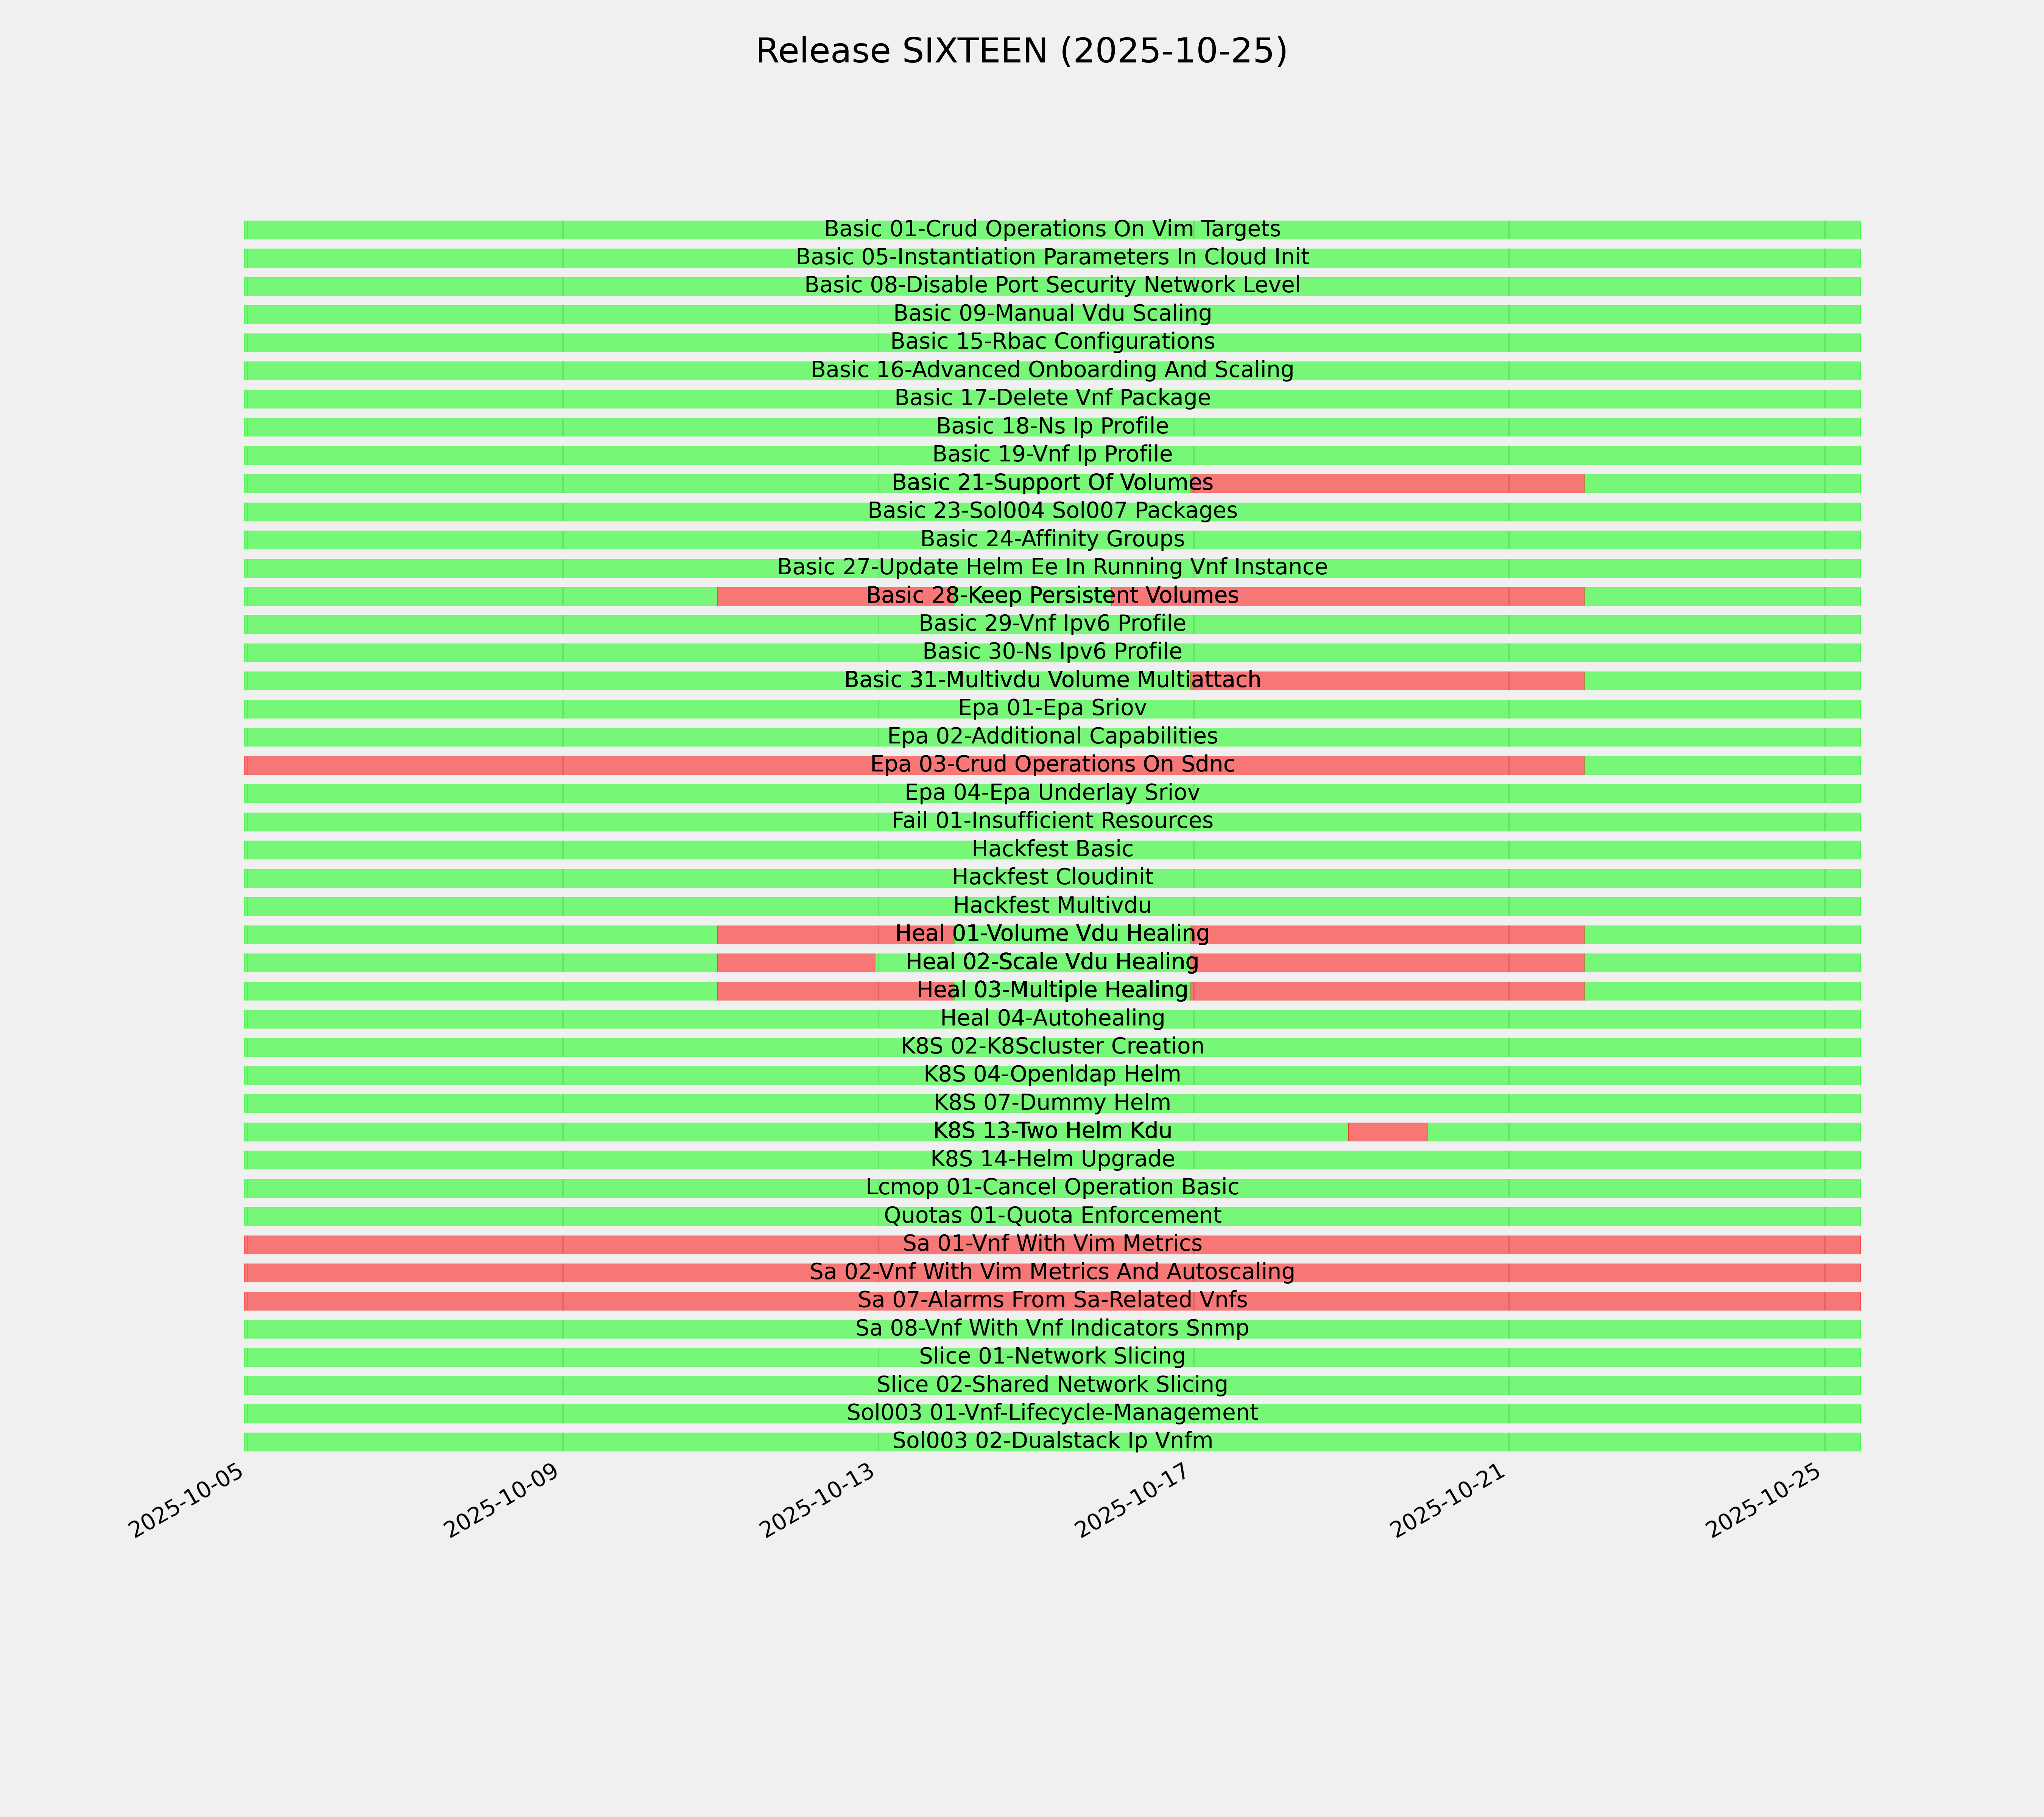The image size is (2044, 1817).
Task: Click the Hackfest Multivdu bar label
Action: [x=1052, y=906]
